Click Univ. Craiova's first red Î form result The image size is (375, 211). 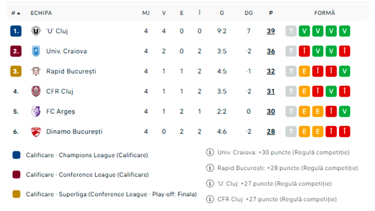coord(304,51)
